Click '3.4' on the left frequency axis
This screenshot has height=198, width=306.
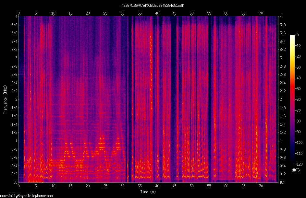[x=14, y=41]
